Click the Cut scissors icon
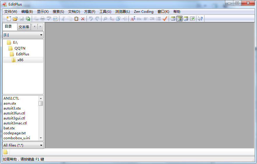The image size is (257, 164). [63, 19]
